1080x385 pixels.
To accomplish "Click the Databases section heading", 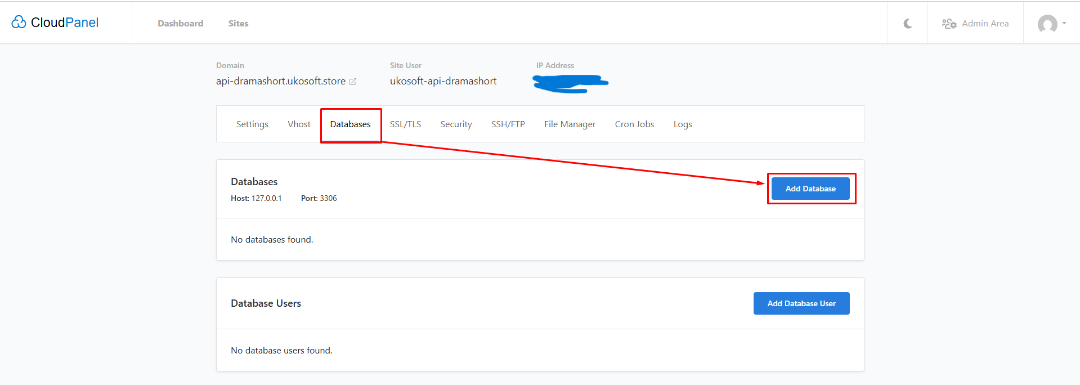I will pos(254,182).
